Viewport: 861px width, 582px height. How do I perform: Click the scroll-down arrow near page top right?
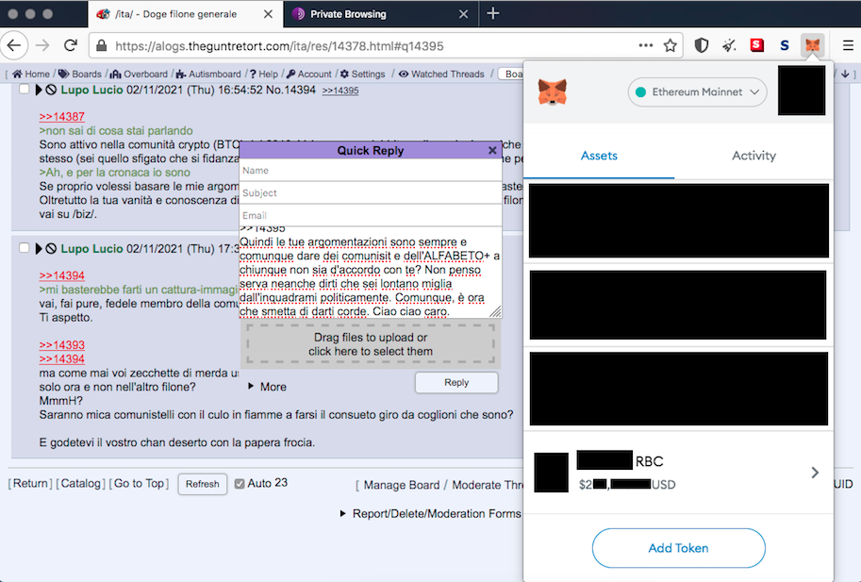point(845,74)
